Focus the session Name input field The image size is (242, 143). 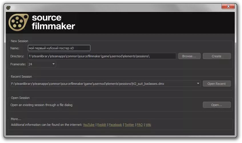click(x=59, y=48)
